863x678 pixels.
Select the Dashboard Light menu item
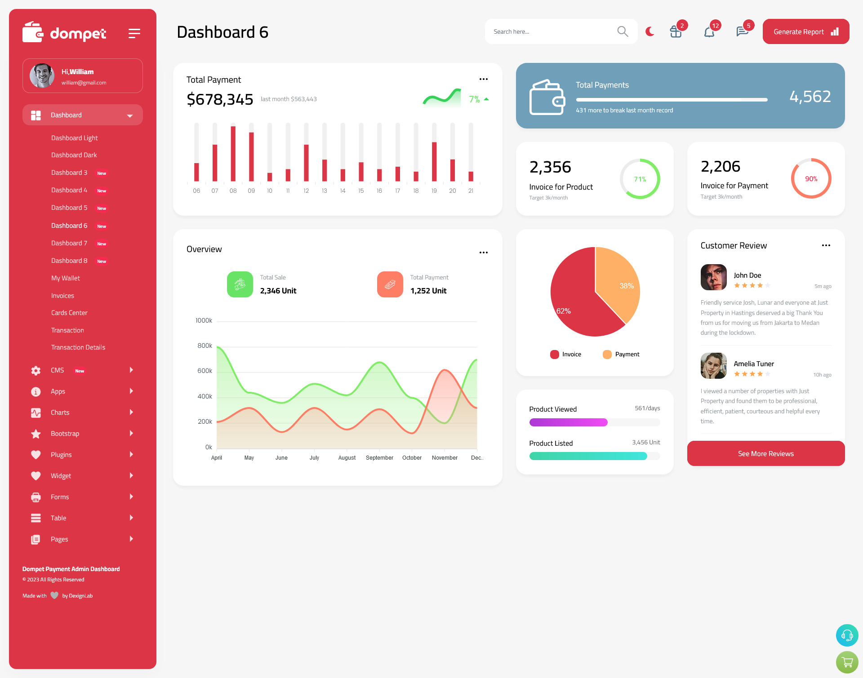74,137
